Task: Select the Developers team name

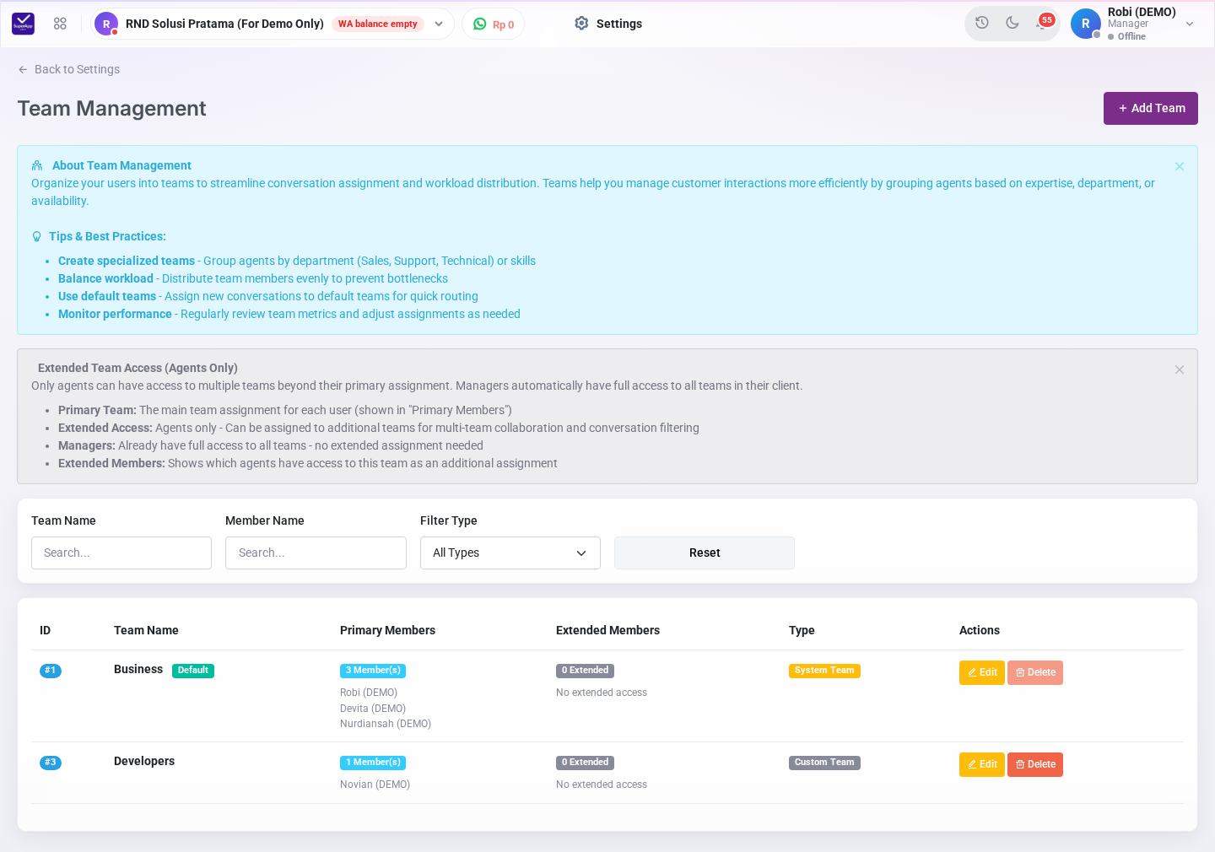Action: click(144, 761)
